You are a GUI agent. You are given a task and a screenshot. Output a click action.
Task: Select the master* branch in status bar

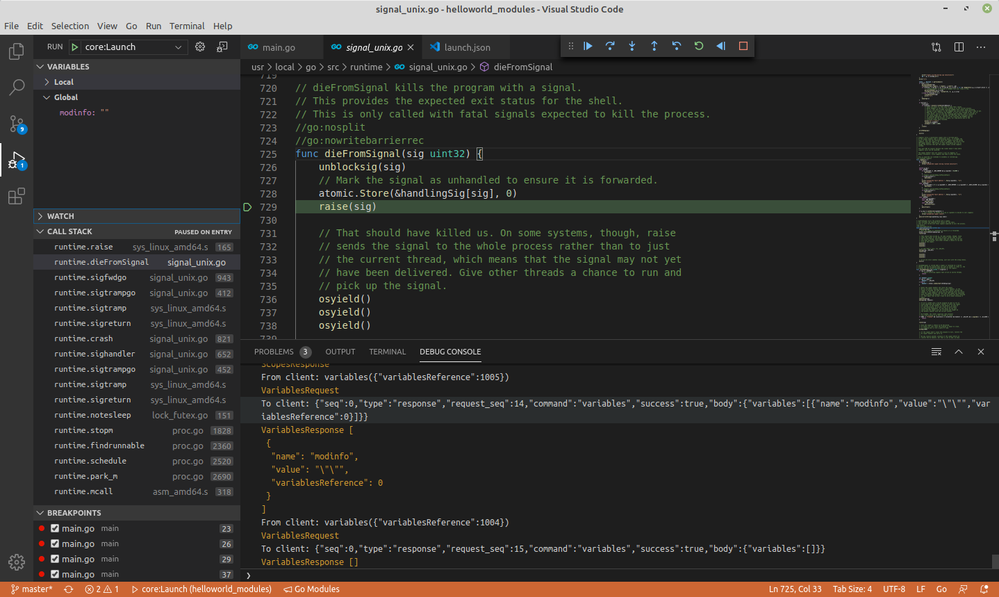[x=32, y=589]
